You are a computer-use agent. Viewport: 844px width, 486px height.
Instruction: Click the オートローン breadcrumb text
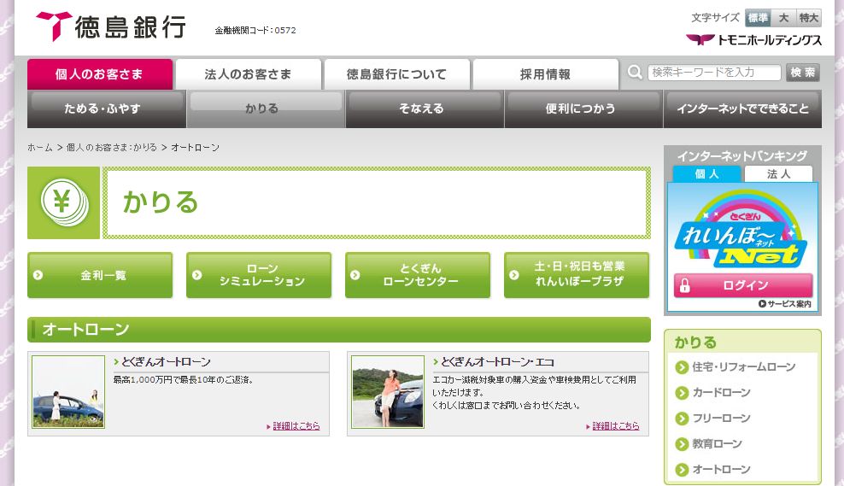[x=195, y=148]
